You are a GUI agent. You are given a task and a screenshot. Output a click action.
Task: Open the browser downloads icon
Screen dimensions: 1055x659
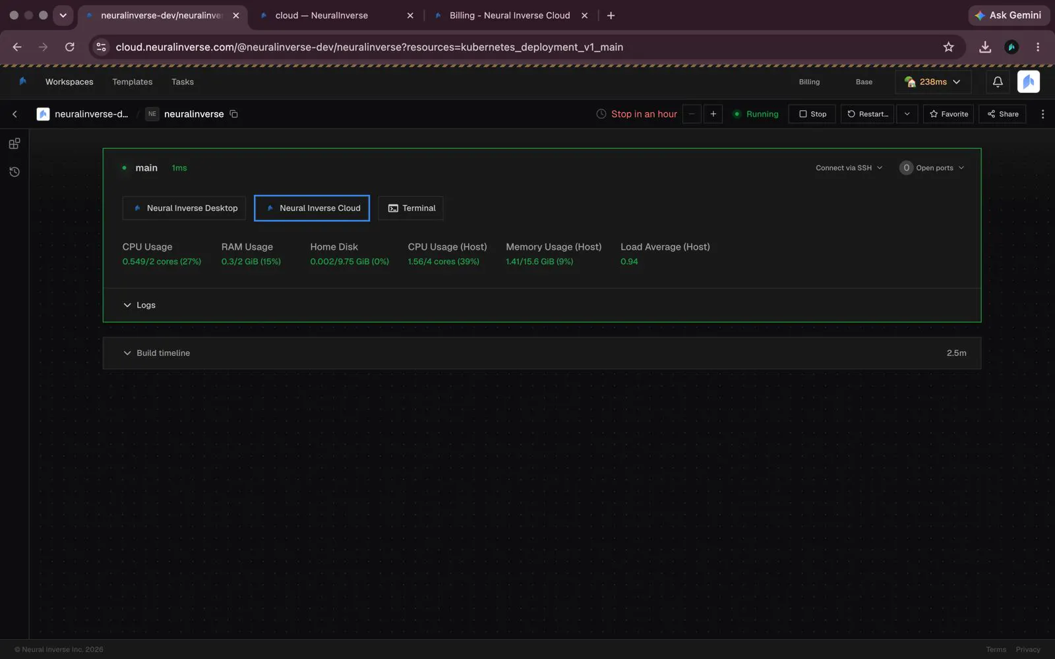[985, 47]
